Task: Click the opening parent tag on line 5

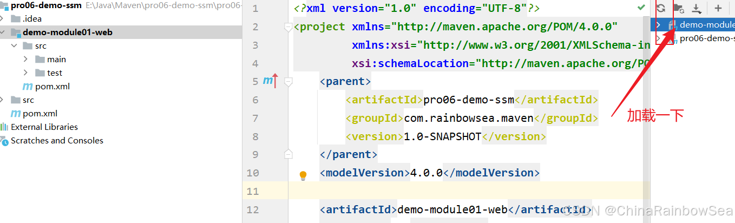Action: coord(345,82)
